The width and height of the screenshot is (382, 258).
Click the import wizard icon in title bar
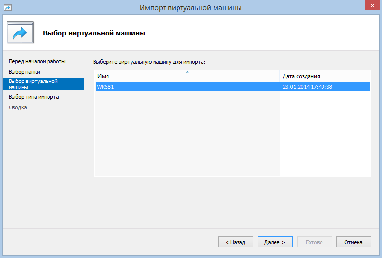coord(8,7)
